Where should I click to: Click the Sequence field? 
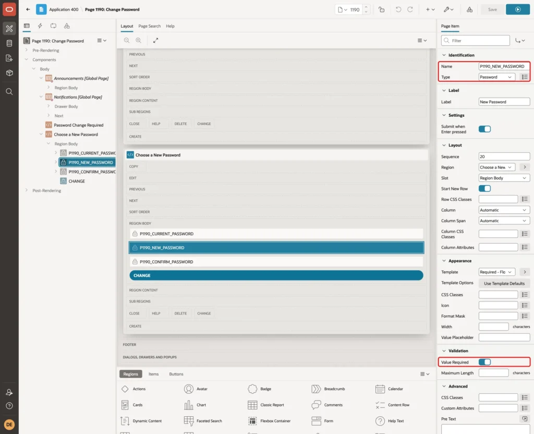tap(504, 156)
